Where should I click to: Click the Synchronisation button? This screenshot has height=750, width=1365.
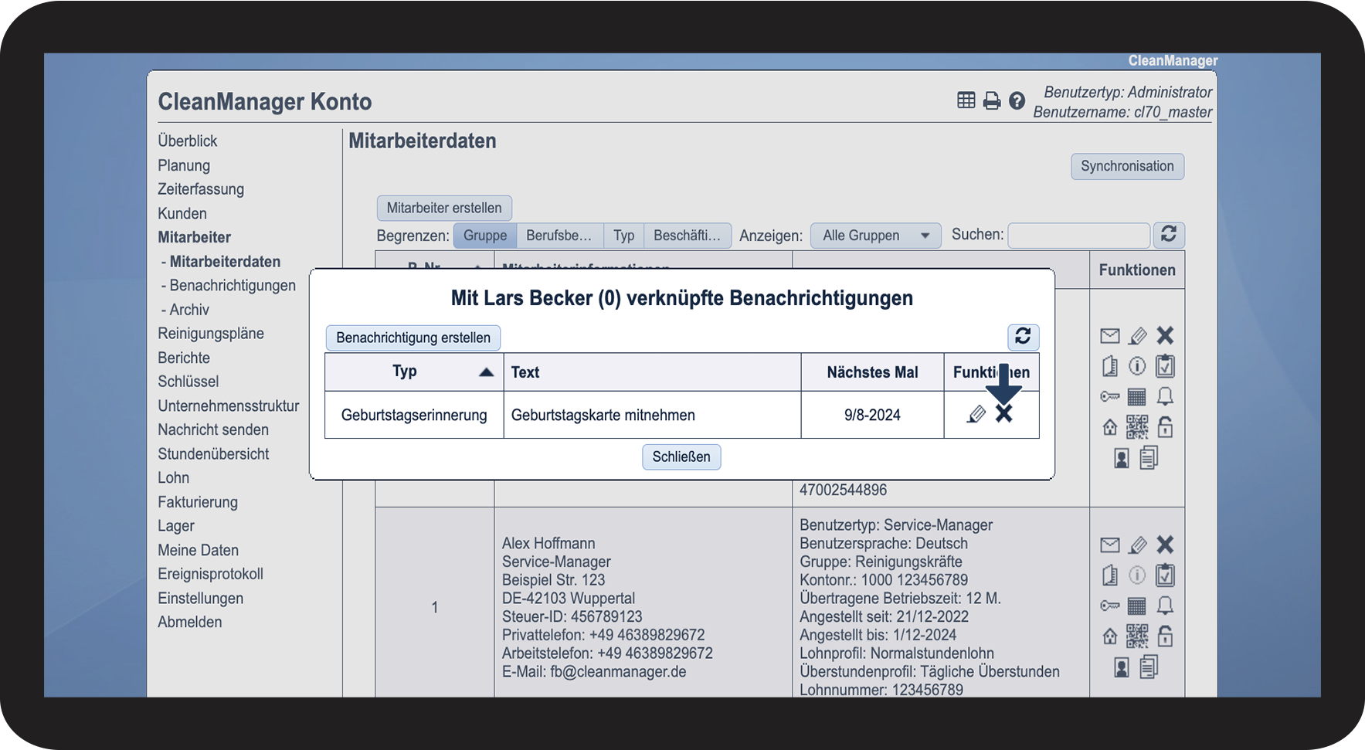(1127, 166)
